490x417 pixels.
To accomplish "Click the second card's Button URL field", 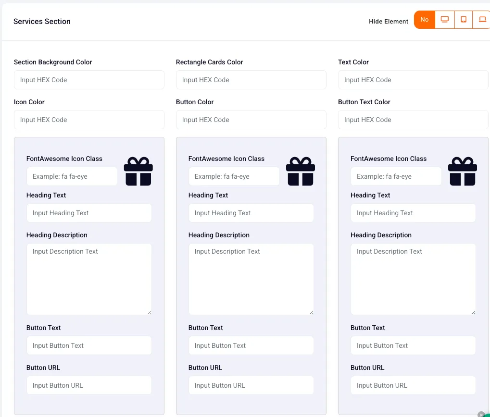I will (x=251, y=385).
